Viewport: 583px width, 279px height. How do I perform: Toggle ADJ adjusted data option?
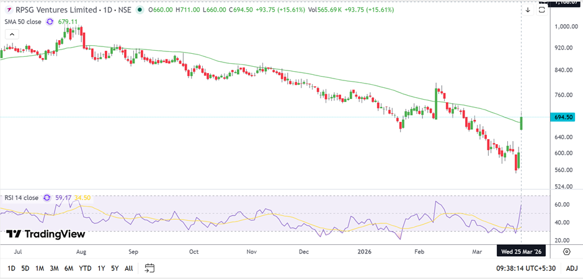coord(571,268)
